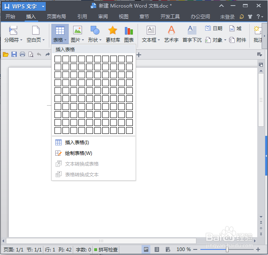Screen dimensions: 268x255
Task: Click the open folder icon in quick toolbar
Action: (x=6, y=54)
